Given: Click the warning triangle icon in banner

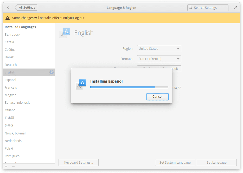Looking at the screenshot, I should tap(8, 18).
